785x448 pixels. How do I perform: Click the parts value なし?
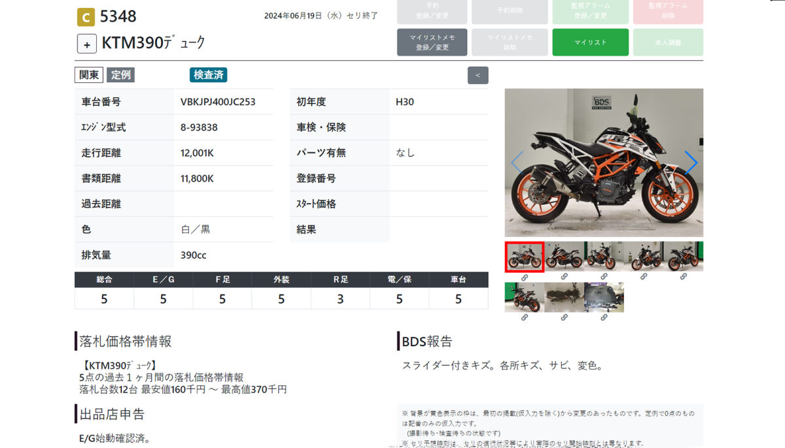pos(406,153)
